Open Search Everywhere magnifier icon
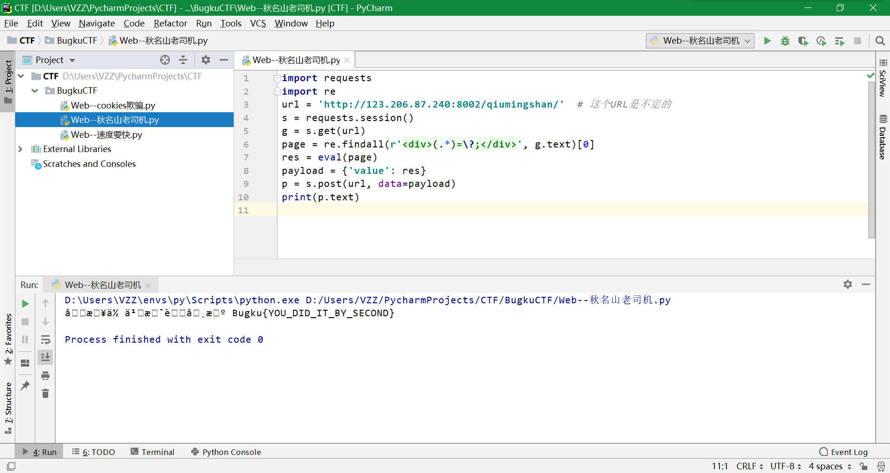Screen dimensions: 890x473 880,41
